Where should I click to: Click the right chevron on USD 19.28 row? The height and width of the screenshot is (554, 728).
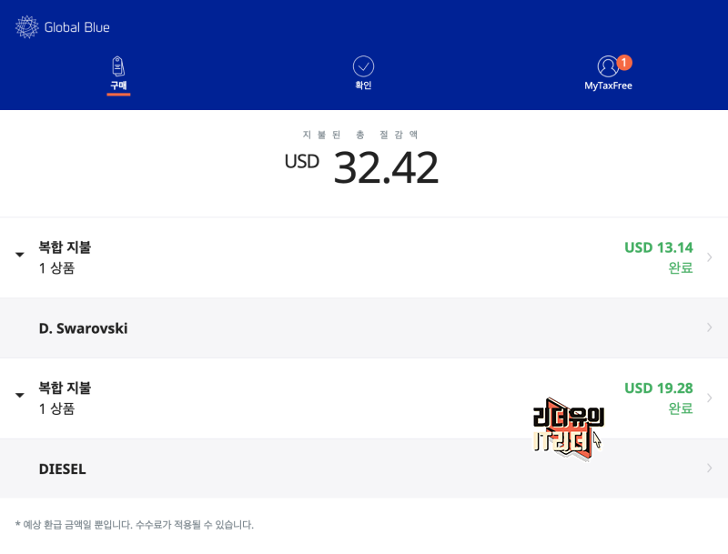710,398
